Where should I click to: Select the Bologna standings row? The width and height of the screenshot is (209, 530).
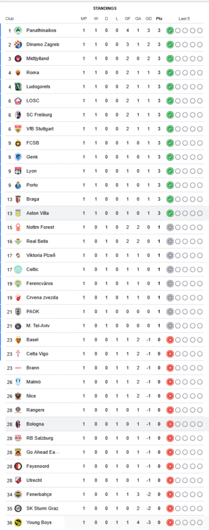click(105, 424)
